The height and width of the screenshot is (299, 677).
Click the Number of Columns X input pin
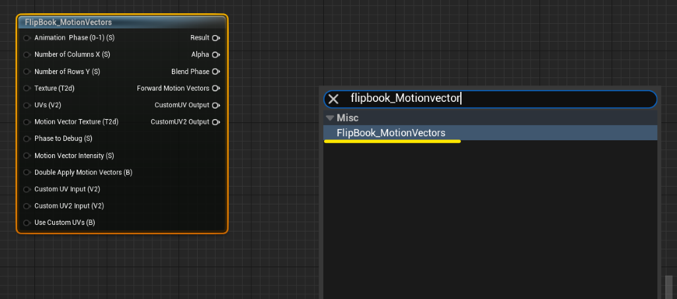tap(26, 55)
